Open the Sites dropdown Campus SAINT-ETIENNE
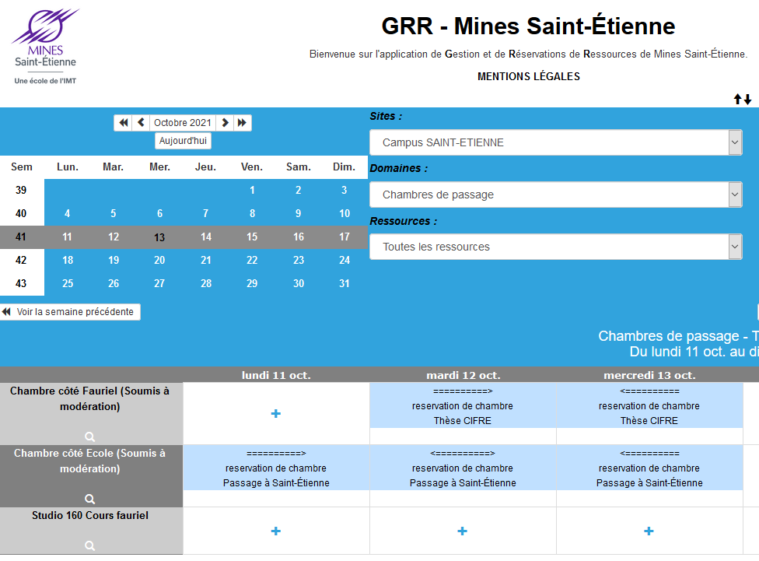 point(556,142)
